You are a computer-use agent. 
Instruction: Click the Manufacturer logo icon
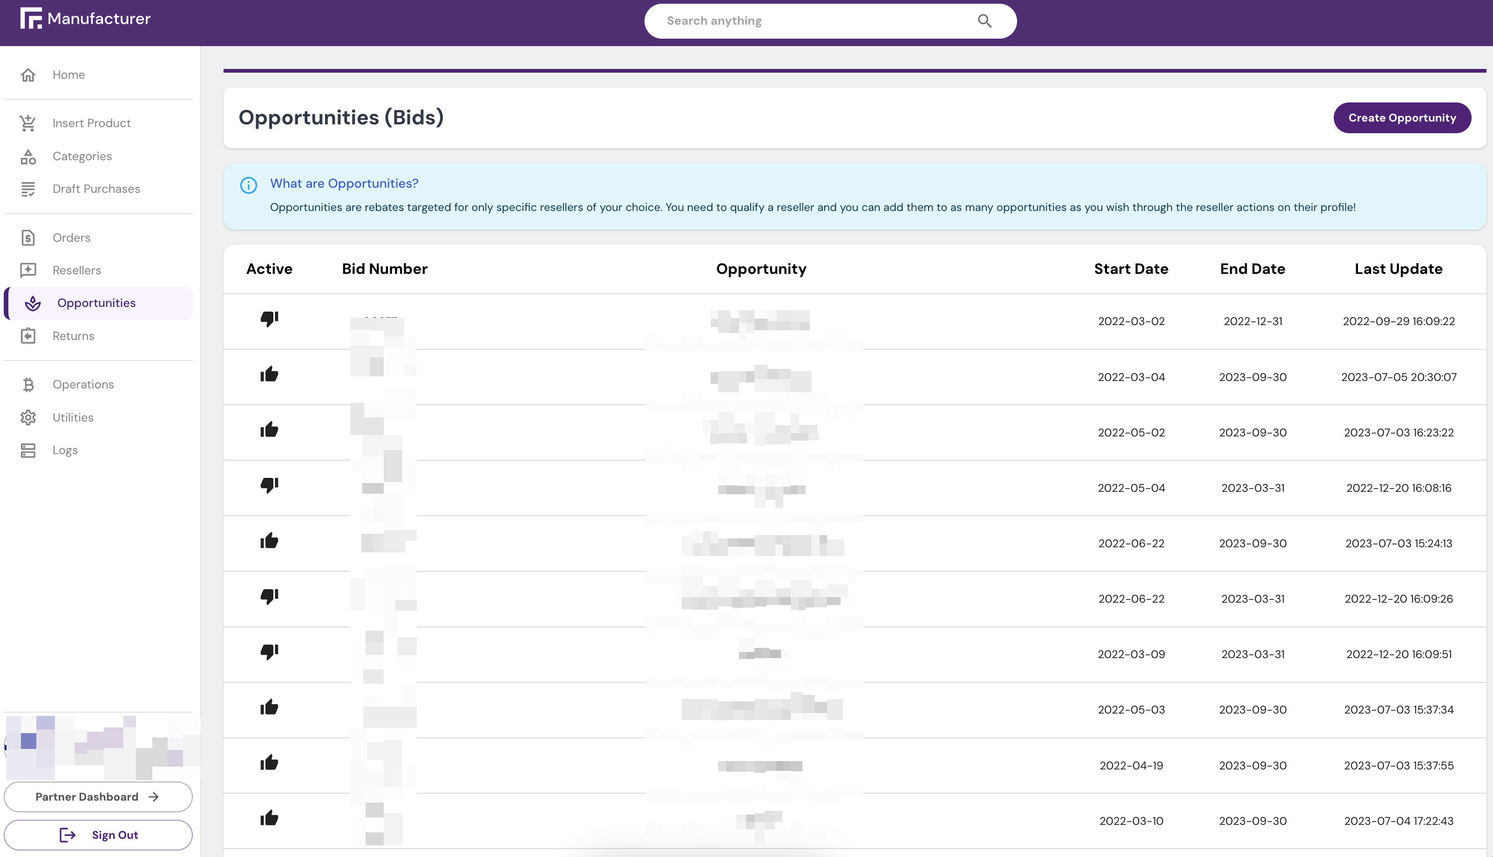click(31, 18)
